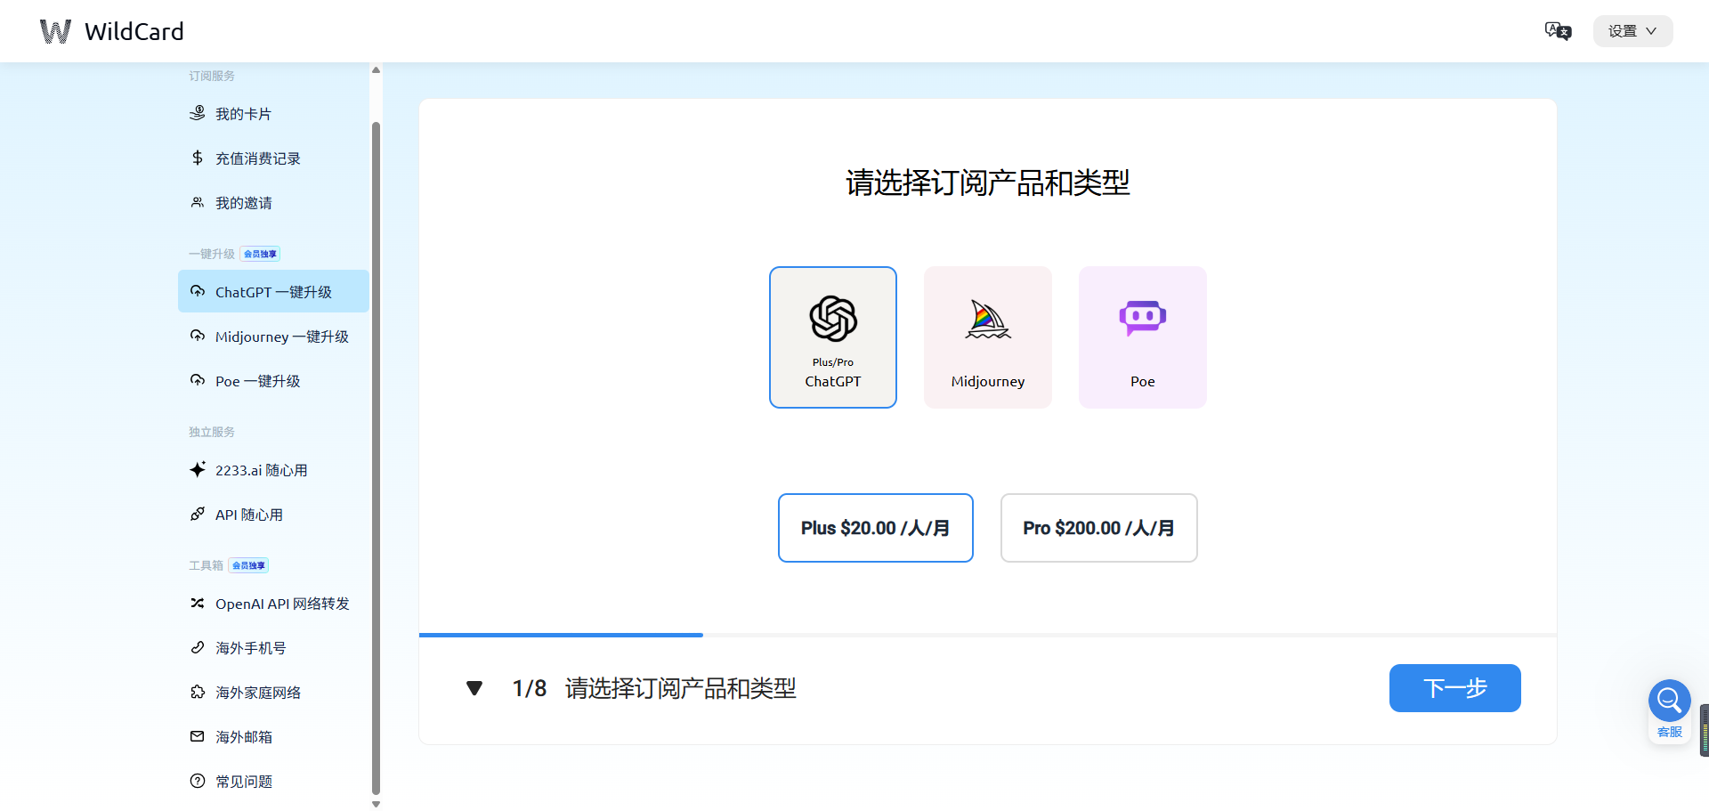Click 会员独享 badge next to 一键升级
1709x811 pixels.
point(260,254)
